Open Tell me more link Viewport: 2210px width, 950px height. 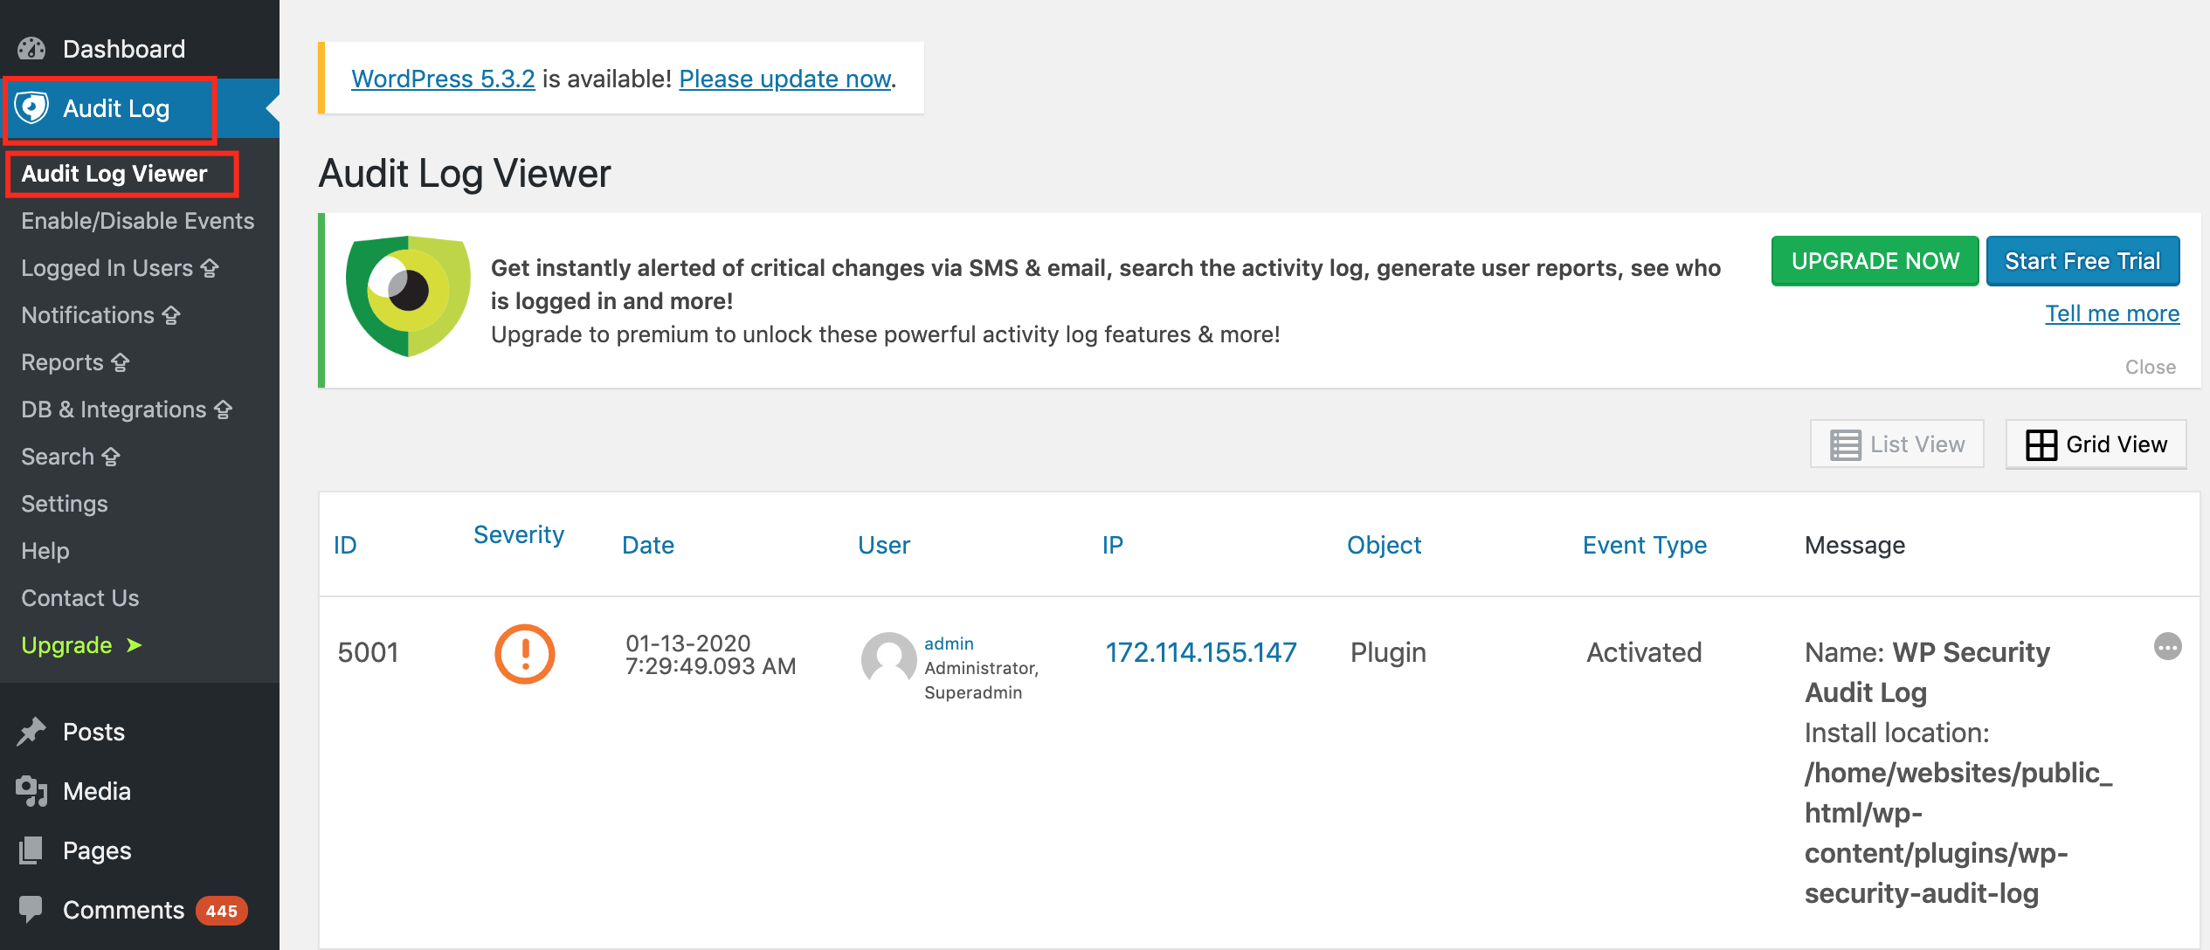click(2112, 313)
